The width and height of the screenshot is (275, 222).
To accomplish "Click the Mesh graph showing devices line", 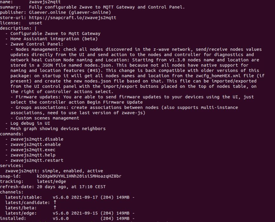I will [58, 129].
